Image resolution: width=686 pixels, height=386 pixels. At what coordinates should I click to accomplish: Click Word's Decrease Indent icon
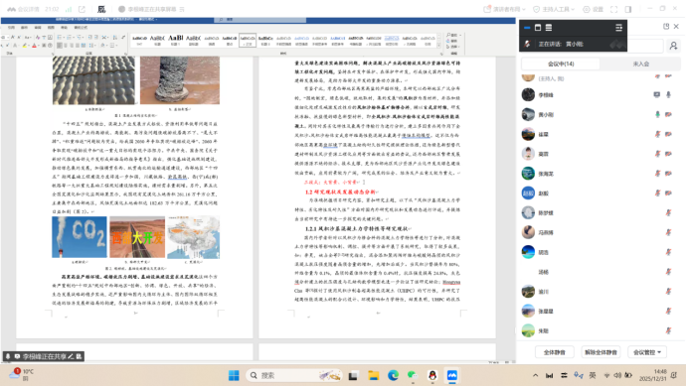pyautogui.click(x=89, y=37)
